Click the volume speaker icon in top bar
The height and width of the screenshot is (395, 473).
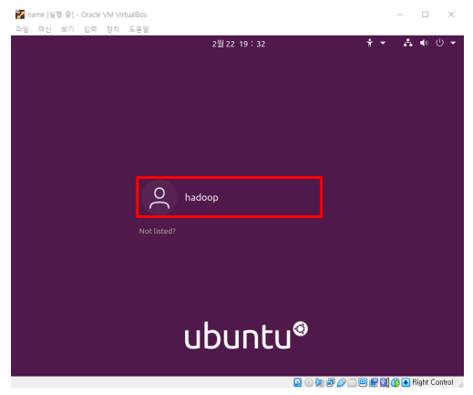coord(424,43)
